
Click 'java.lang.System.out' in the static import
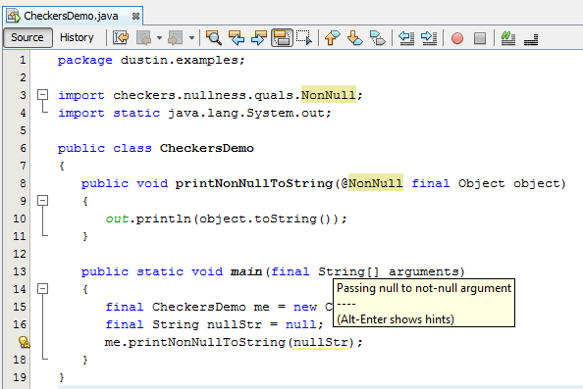(245, 113)
